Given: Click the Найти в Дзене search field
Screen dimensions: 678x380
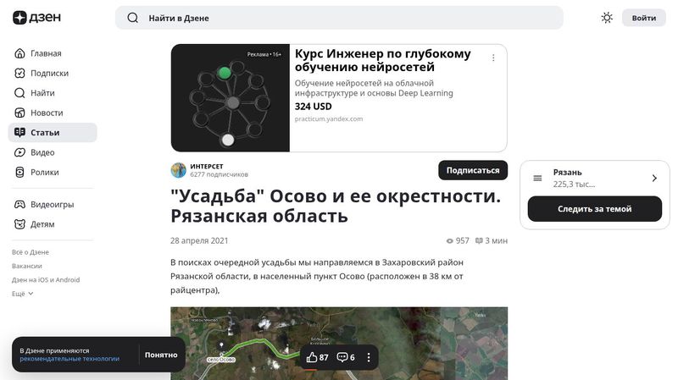Looking at the screenshot, I should 339,18.
